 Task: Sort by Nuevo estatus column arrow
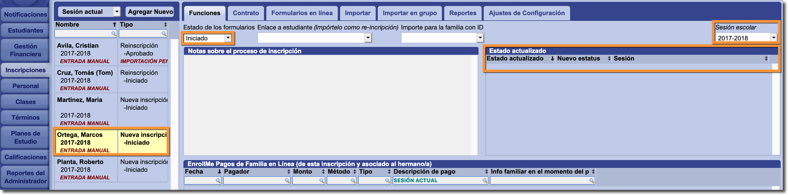[x=609, y=58]
